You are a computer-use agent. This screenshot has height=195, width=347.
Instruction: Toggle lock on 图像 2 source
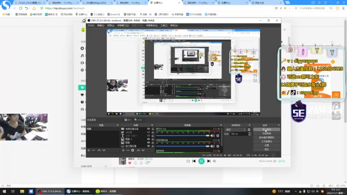coord(153,139)
